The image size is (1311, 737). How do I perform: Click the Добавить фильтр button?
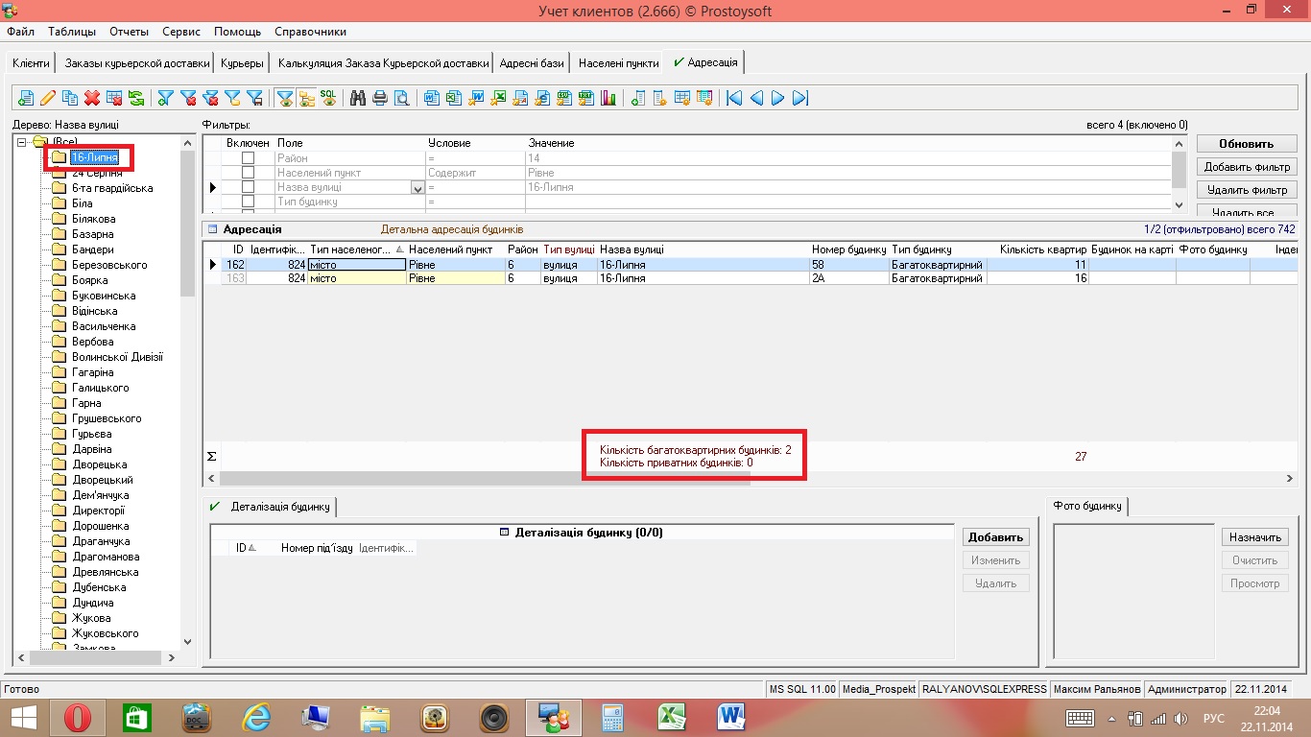pos(1246,167)
